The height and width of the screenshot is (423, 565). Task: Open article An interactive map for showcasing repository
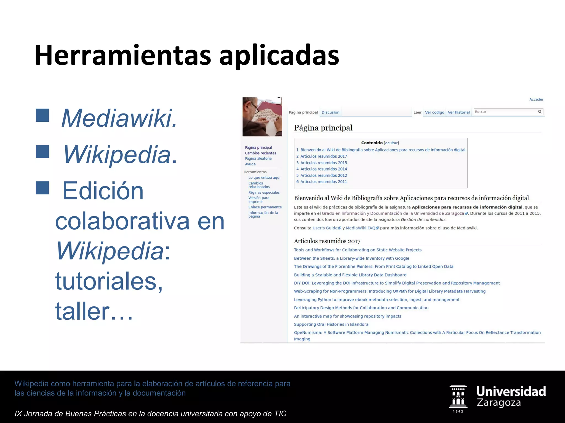click(348, 316)
